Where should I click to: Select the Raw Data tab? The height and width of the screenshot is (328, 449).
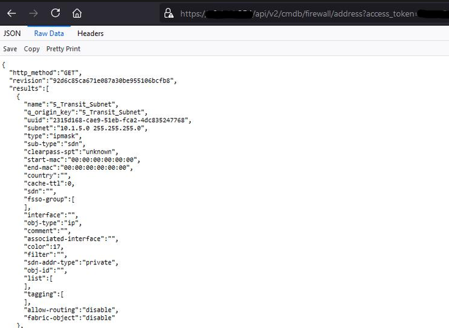tap(49, 33)
